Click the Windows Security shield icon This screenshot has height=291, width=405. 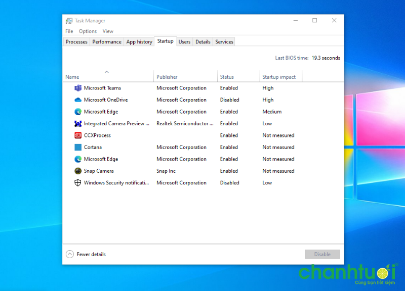pos(78,183)
